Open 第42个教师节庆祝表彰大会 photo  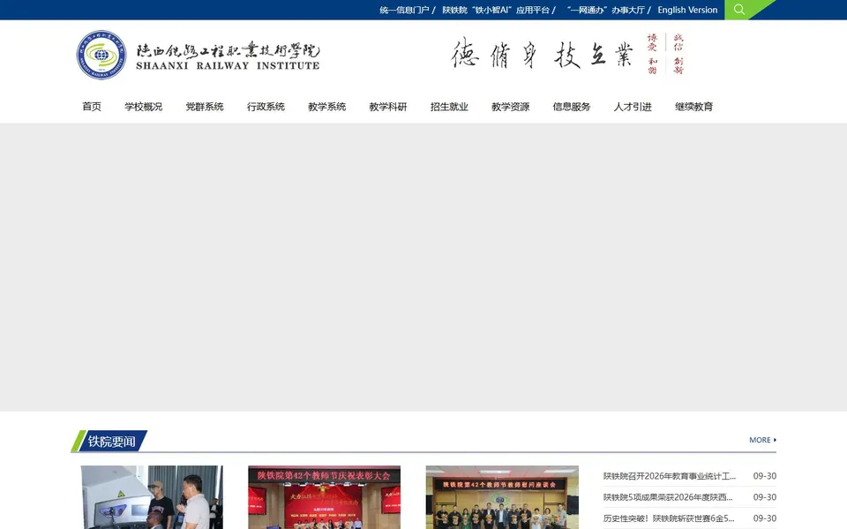tap(324, 497)
